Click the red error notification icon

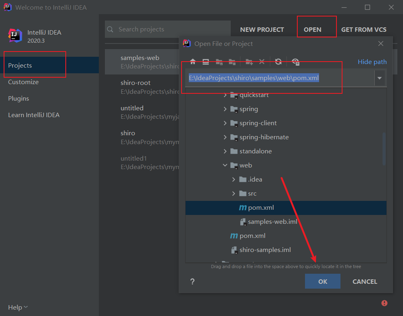tap(384, 303)
